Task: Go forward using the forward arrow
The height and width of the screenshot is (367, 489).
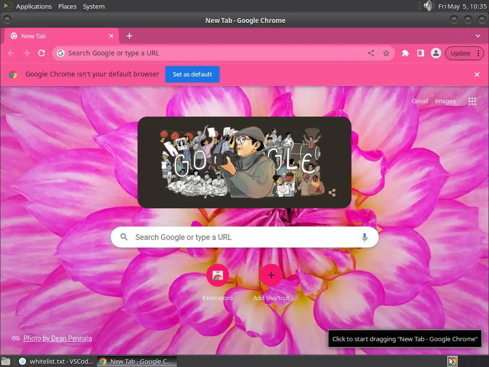Action: 26,53
